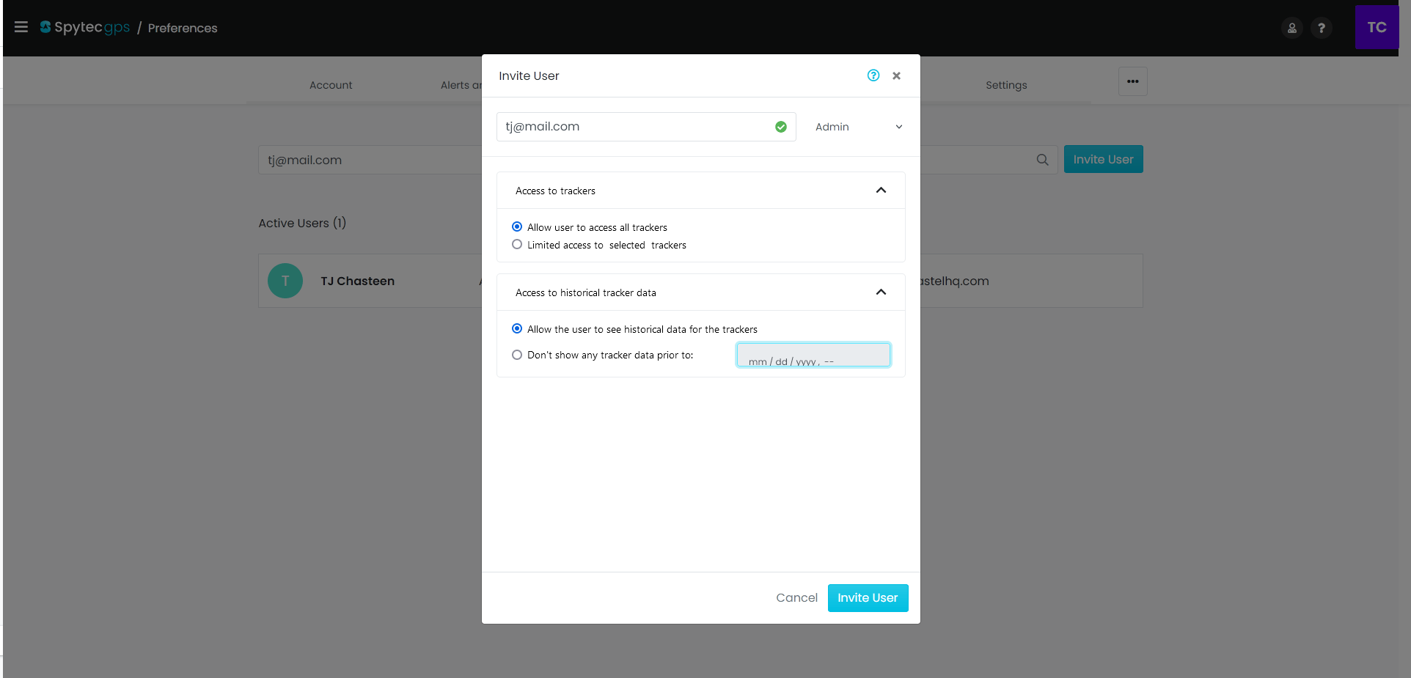This screenshot has height=678, width=1411.
Task: Switch to the Settings tab
Action: (x=1006, y=85)
